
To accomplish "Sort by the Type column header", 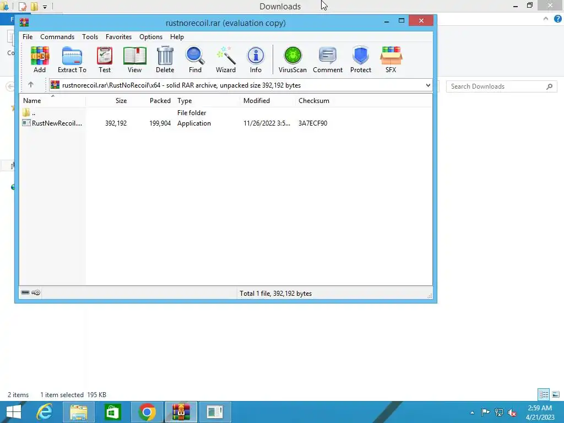I will point(207,101).
